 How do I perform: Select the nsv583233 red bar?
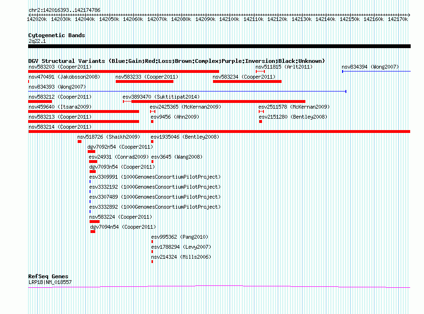click(x=145, y=81)
